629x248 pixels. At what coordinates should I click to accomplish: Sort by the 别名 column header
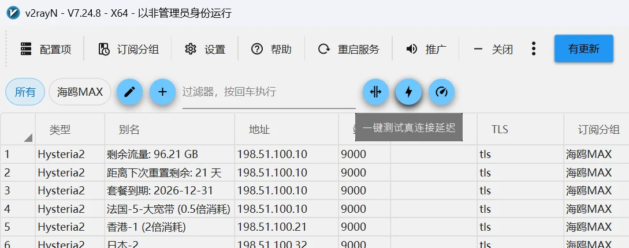170,129
